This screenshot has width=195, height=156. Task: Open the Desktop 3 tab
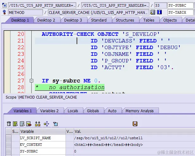pos(73,20)
